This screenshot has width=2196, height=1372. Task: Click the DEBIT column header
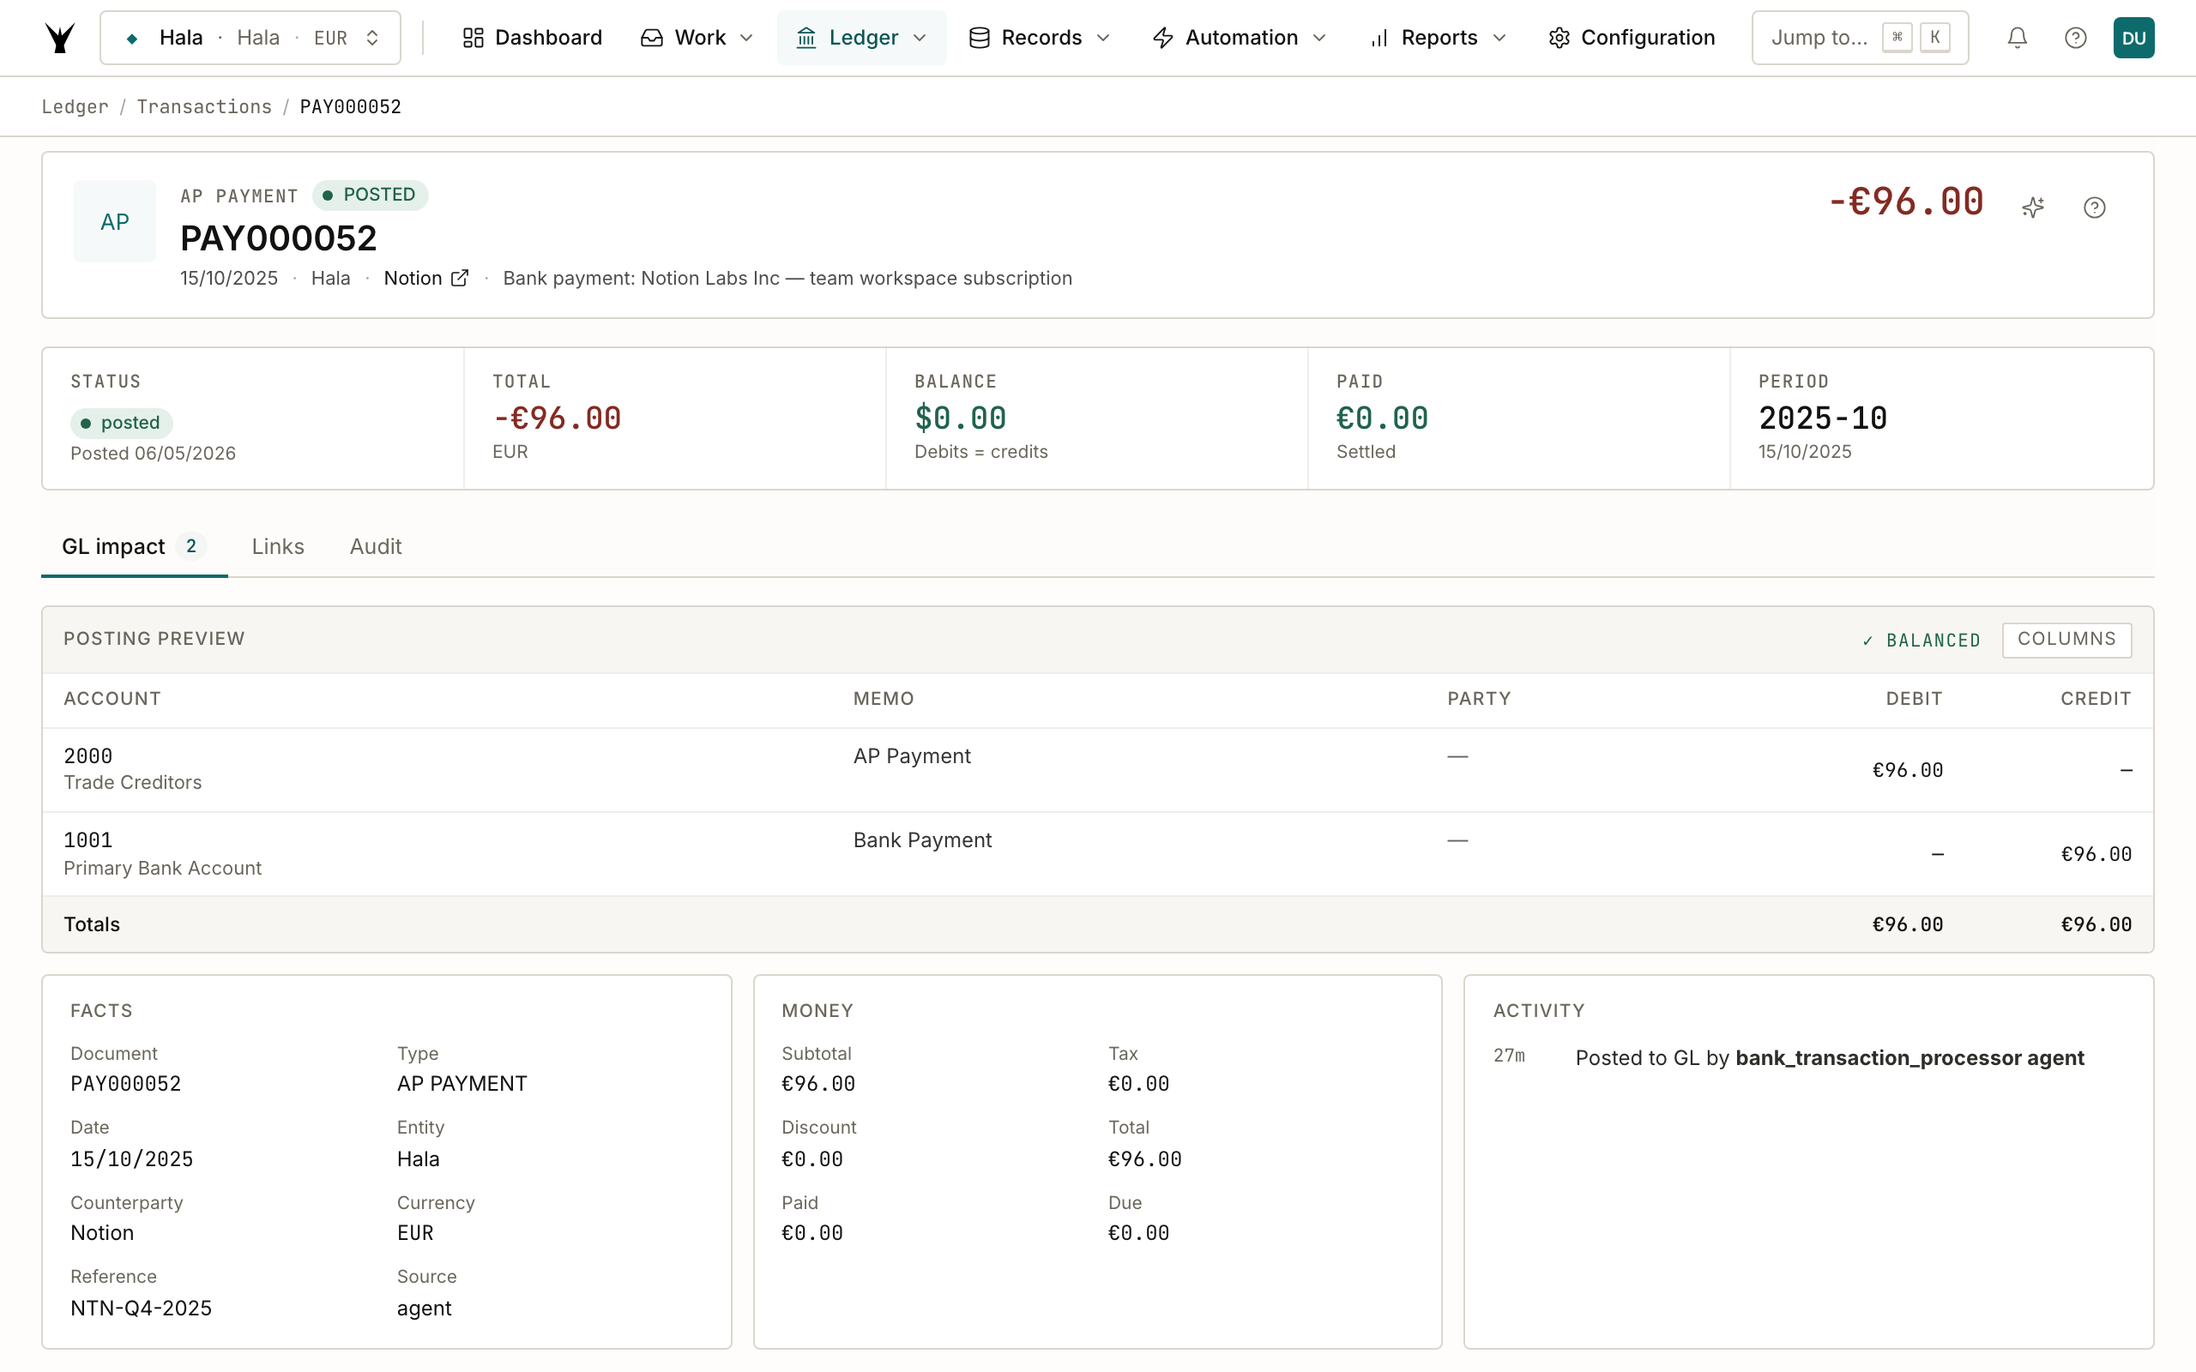[1914, 699]
